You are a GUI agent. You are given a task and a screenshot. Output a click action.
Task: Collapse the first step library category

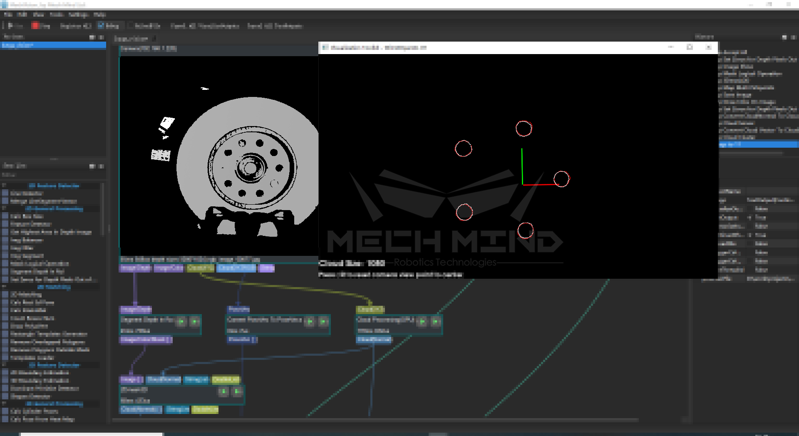point(4,186)
